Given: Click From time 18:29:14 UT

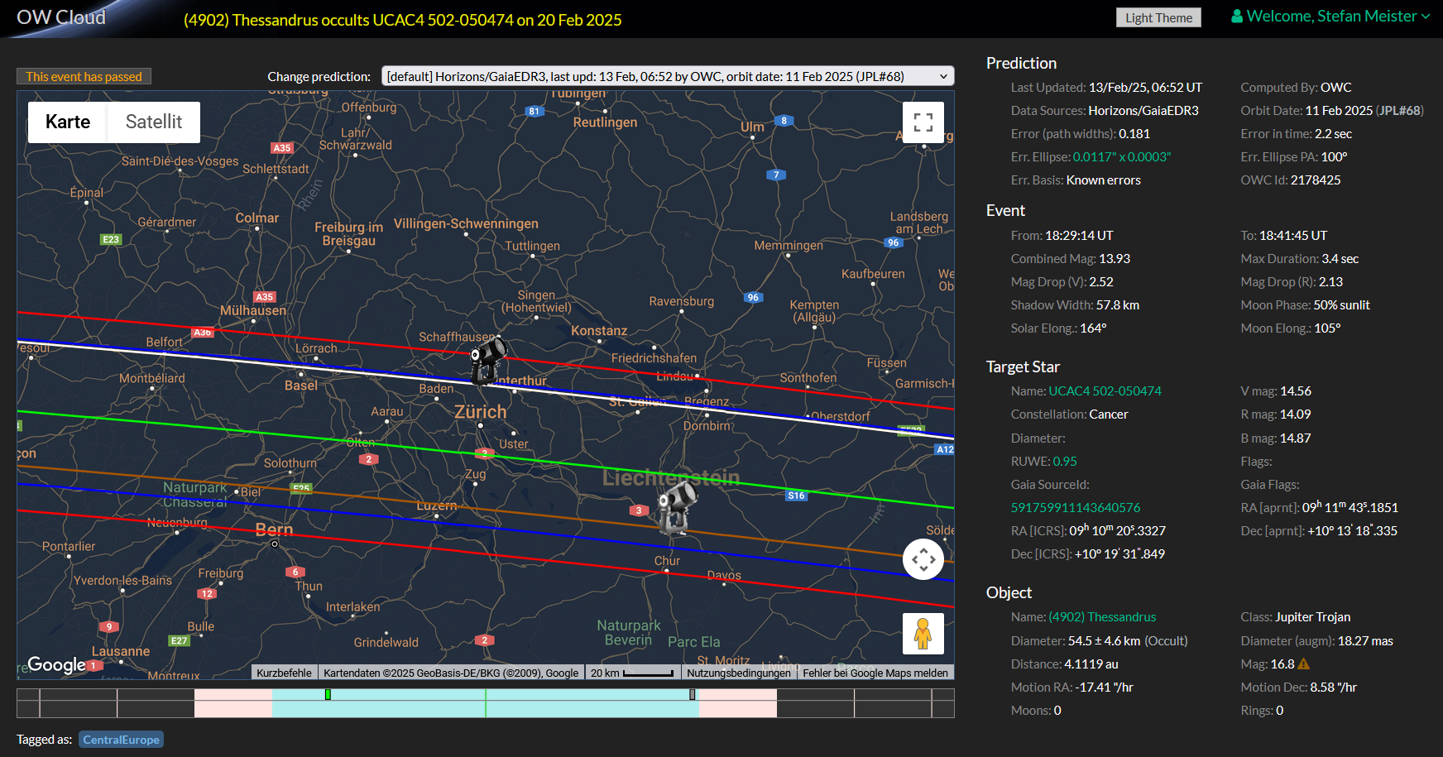Looking at the screenshot, I should (x=1079, y=235).
